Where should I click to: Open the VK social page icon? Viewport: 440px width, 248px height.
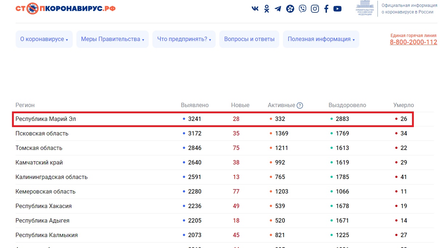pos(255,9)
